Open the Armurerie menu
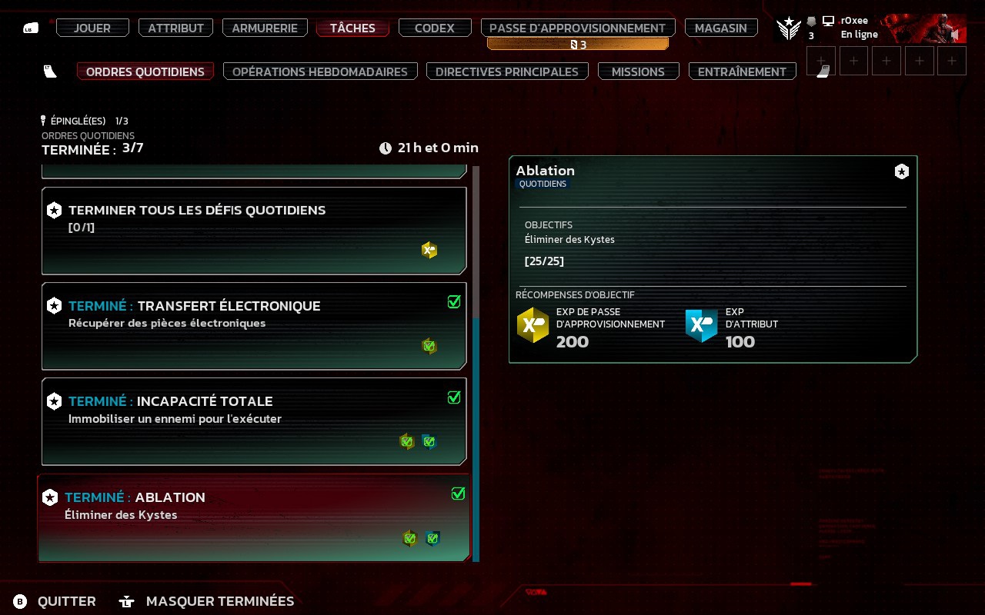The width and height of the screenshot is (985, 615). pyautogui.click(x=265, y=28)
